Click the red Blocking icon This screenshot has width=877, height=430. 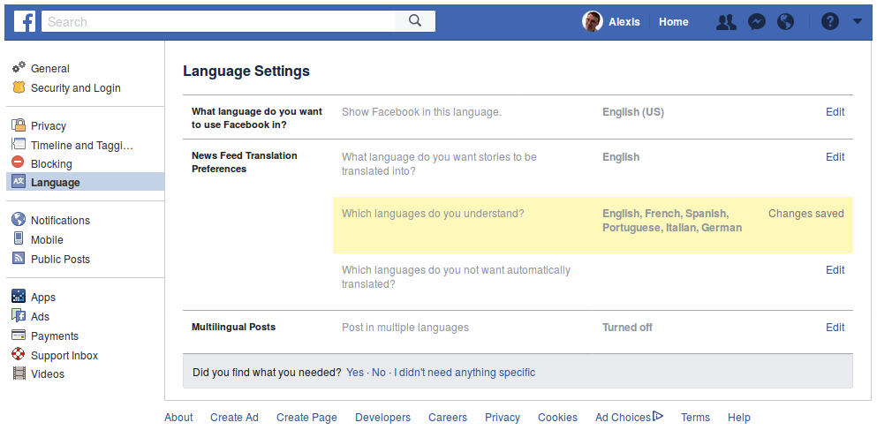point(18,162)
